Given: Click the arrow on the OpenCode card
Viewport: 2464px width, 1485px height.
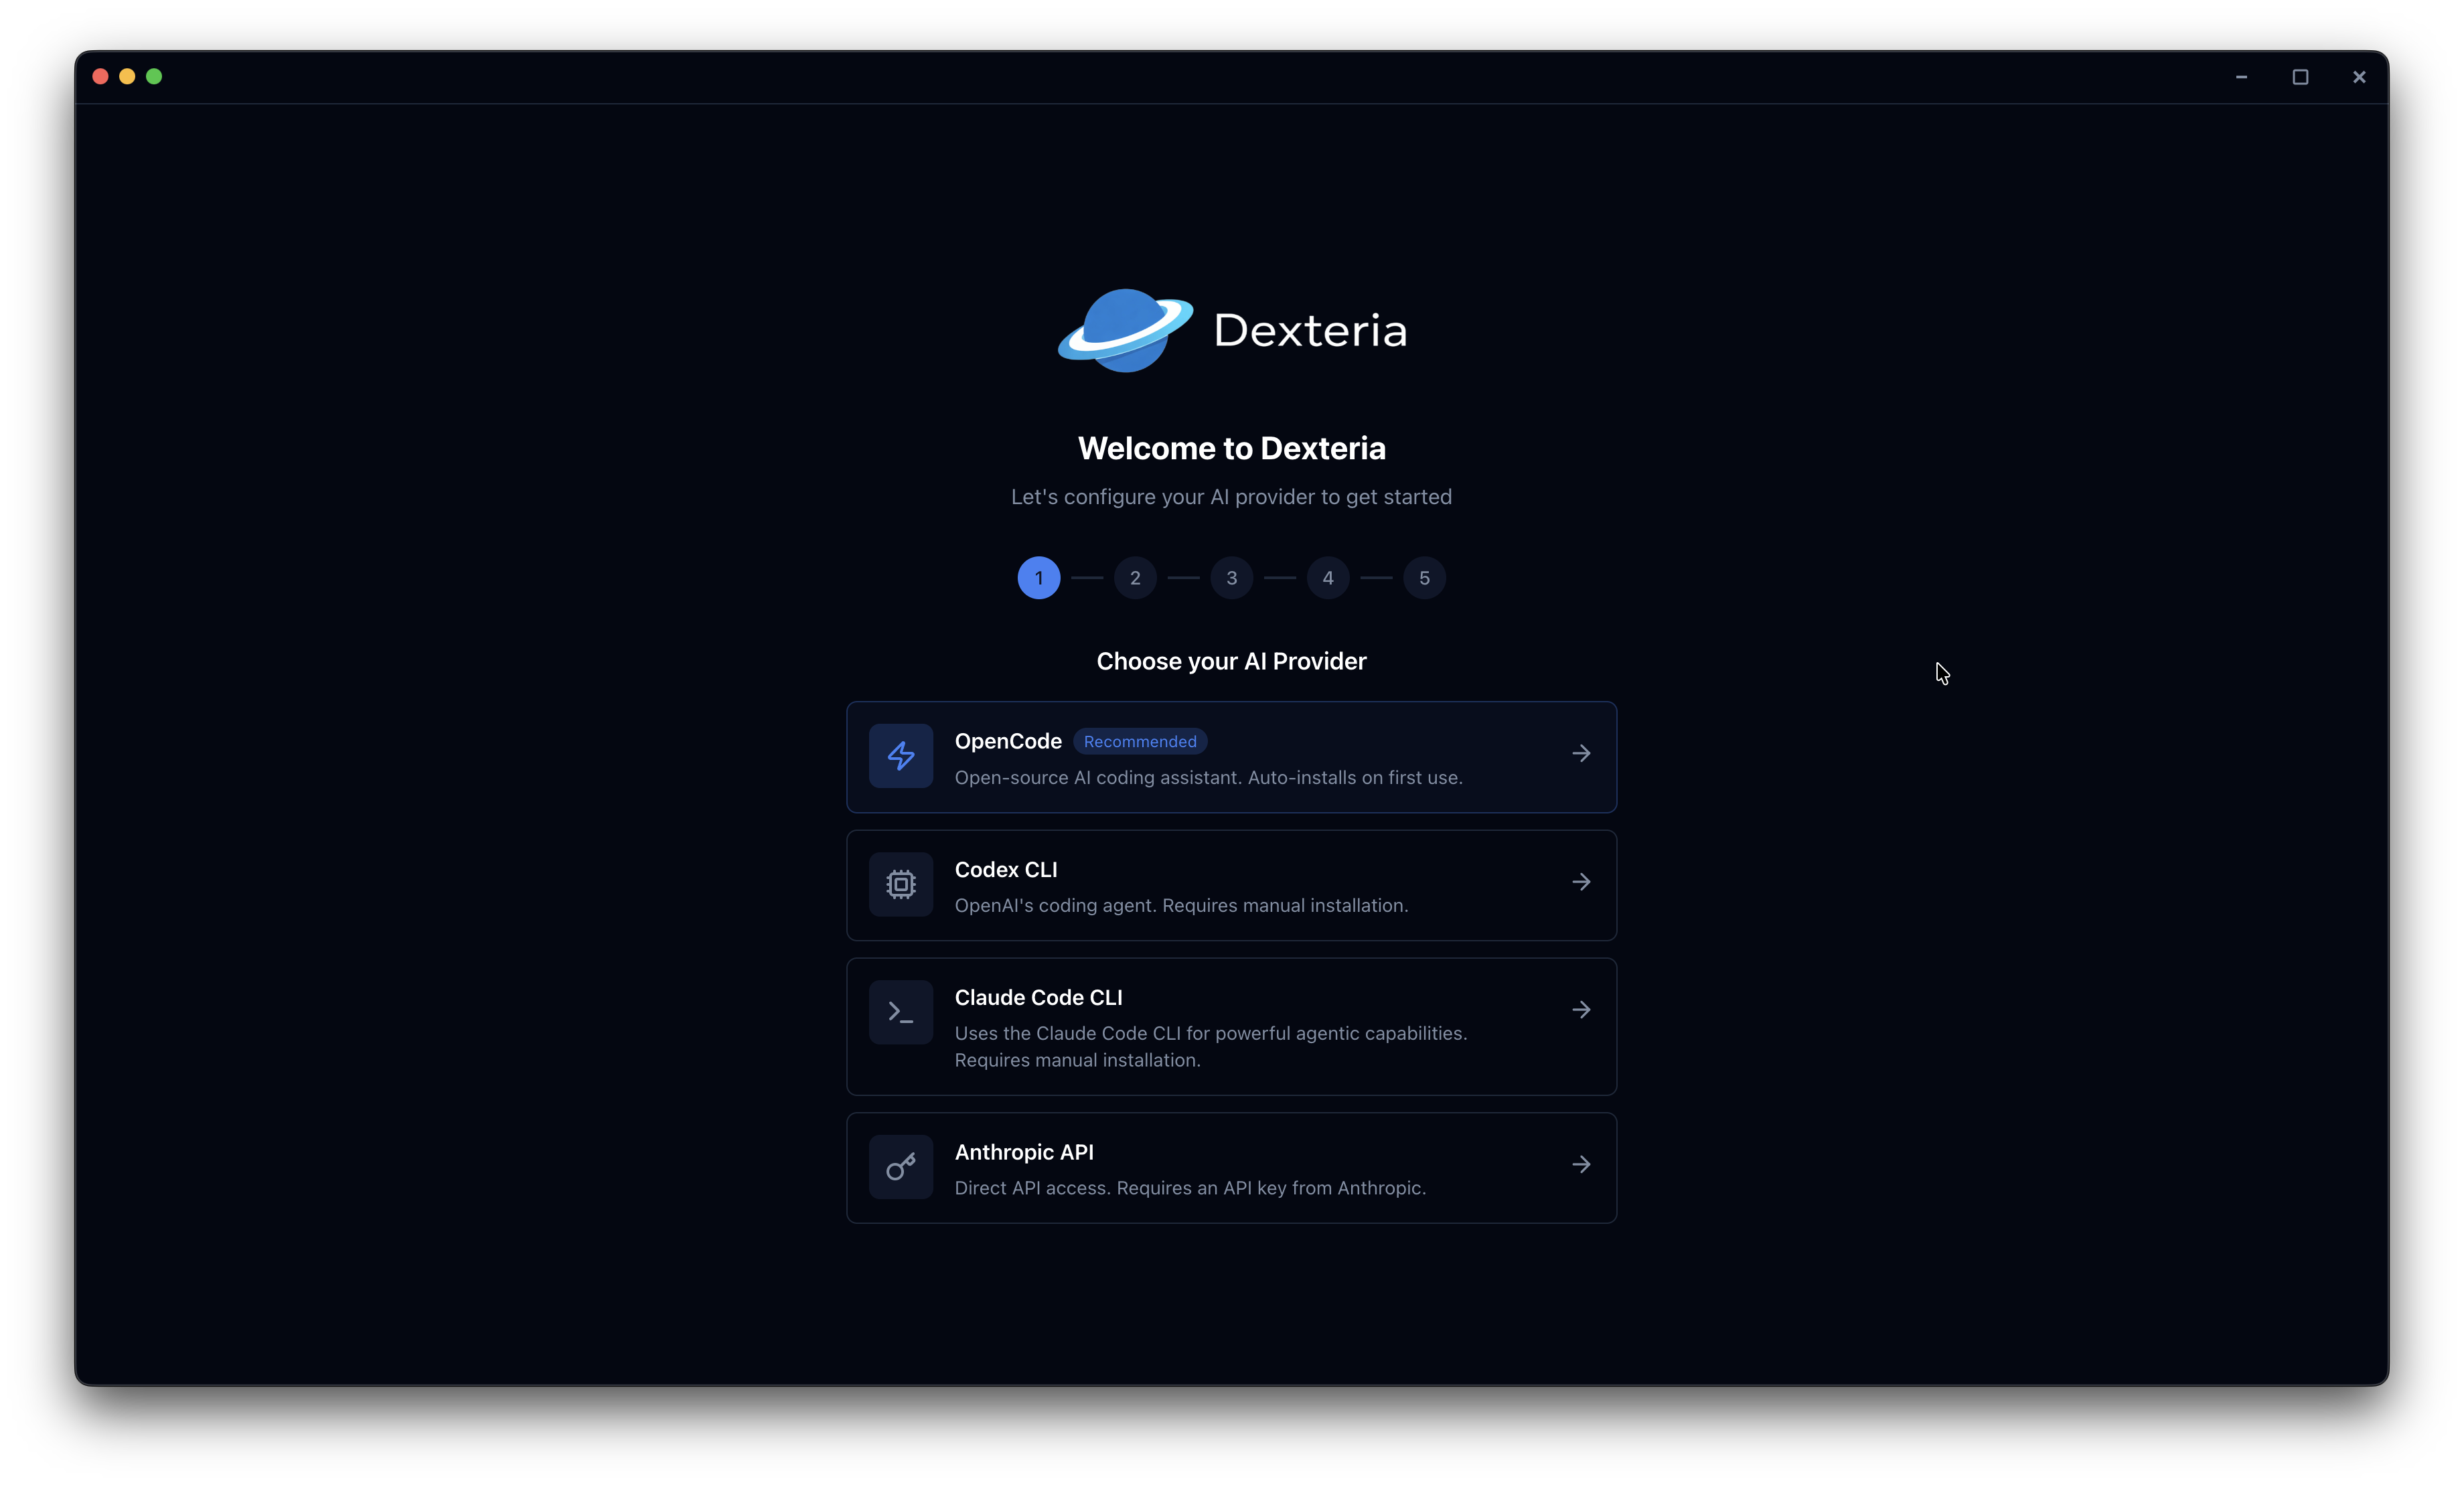Looking at the screenshot, I should click(1581, 753).
